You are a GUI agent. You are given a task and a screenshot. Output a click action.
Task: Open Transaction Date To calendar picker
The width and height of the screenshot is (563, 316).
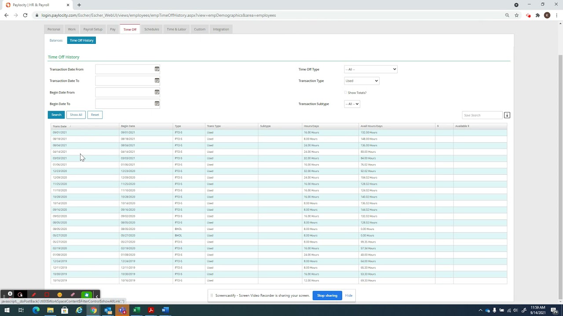pos(157,80)
